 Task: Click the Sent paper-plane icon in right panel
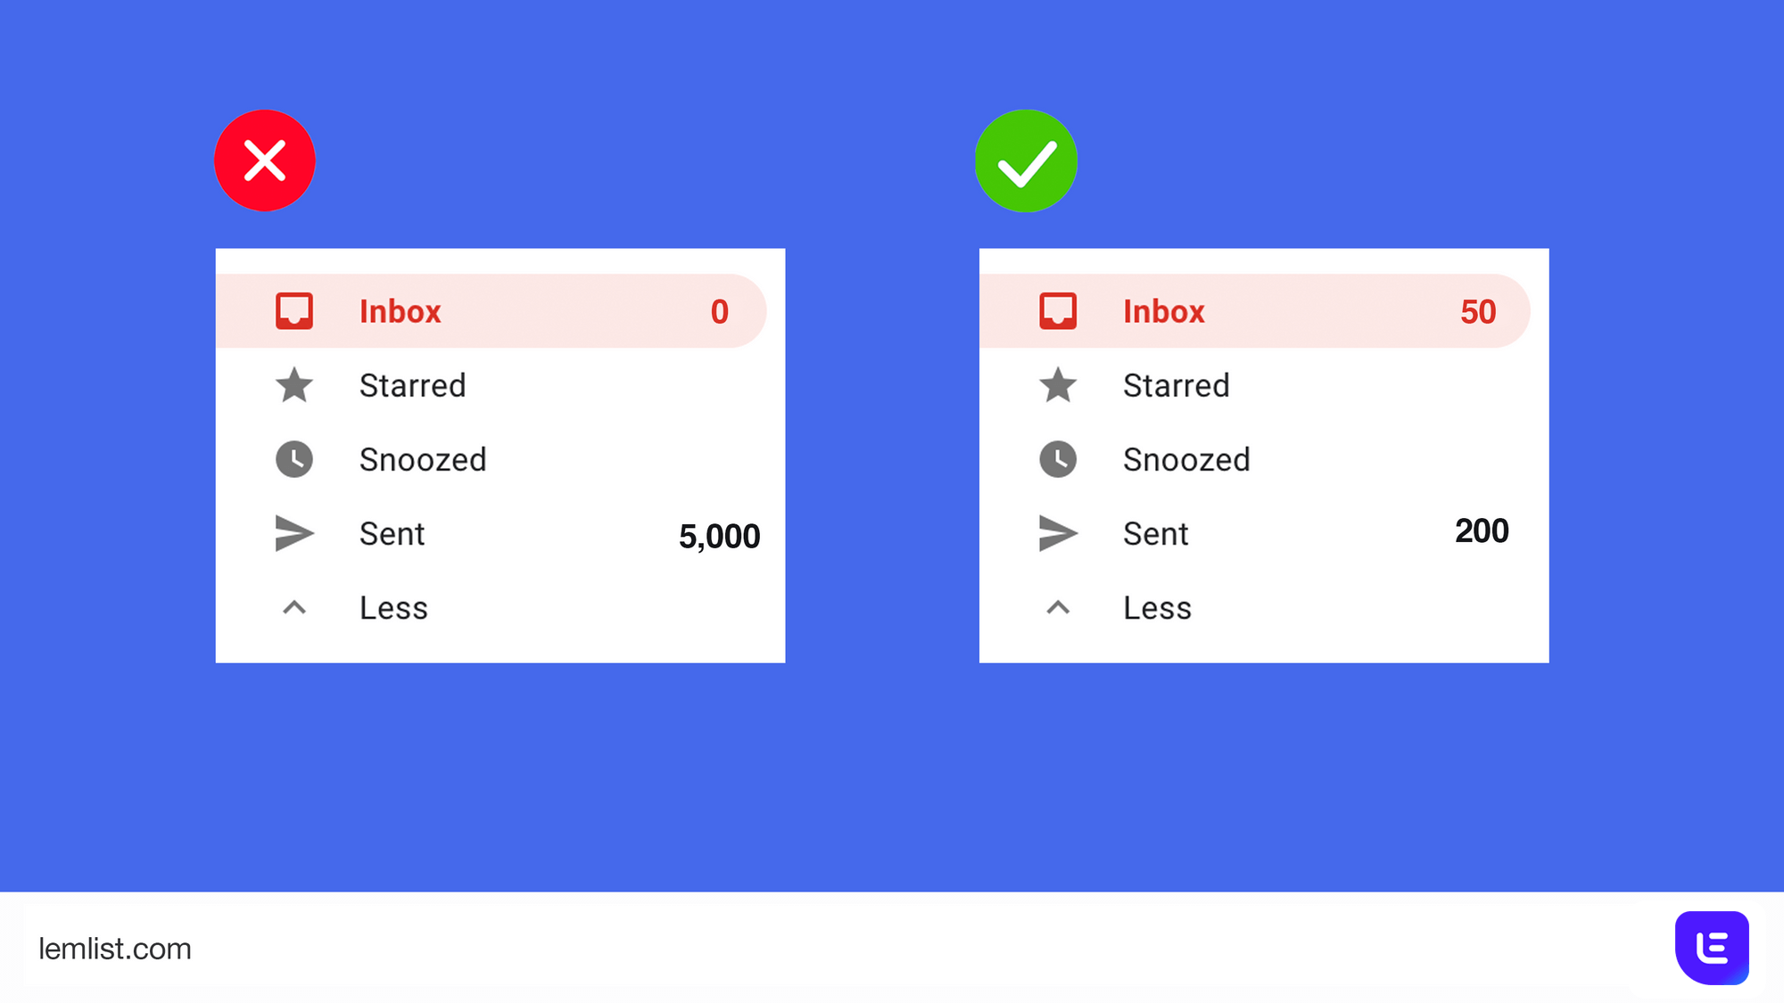coord(1058,533)
